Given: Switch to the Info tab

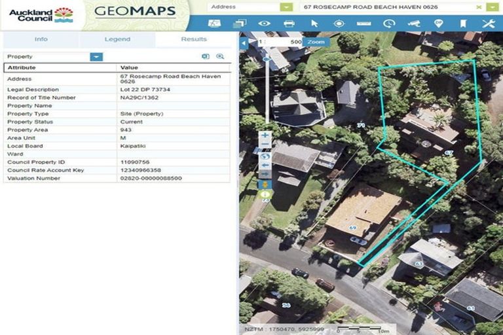Looking at the screenshot, I should [41, 39].
